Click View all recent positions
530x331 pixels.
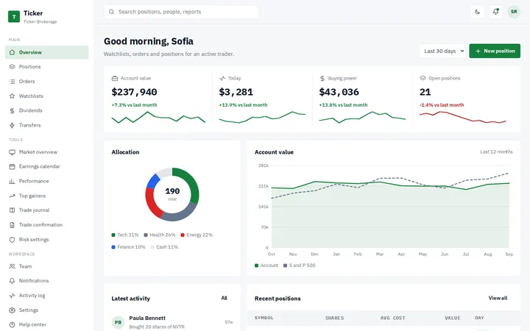coord(498,298)
